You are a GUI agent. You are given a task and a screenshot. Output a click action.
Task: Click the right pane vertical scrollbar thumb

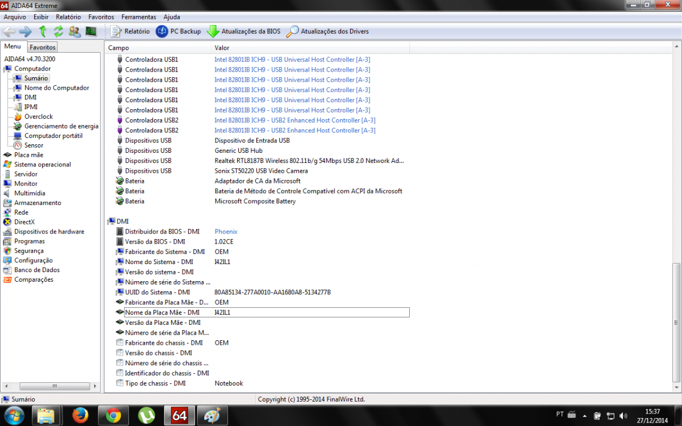tap(676, 322)
